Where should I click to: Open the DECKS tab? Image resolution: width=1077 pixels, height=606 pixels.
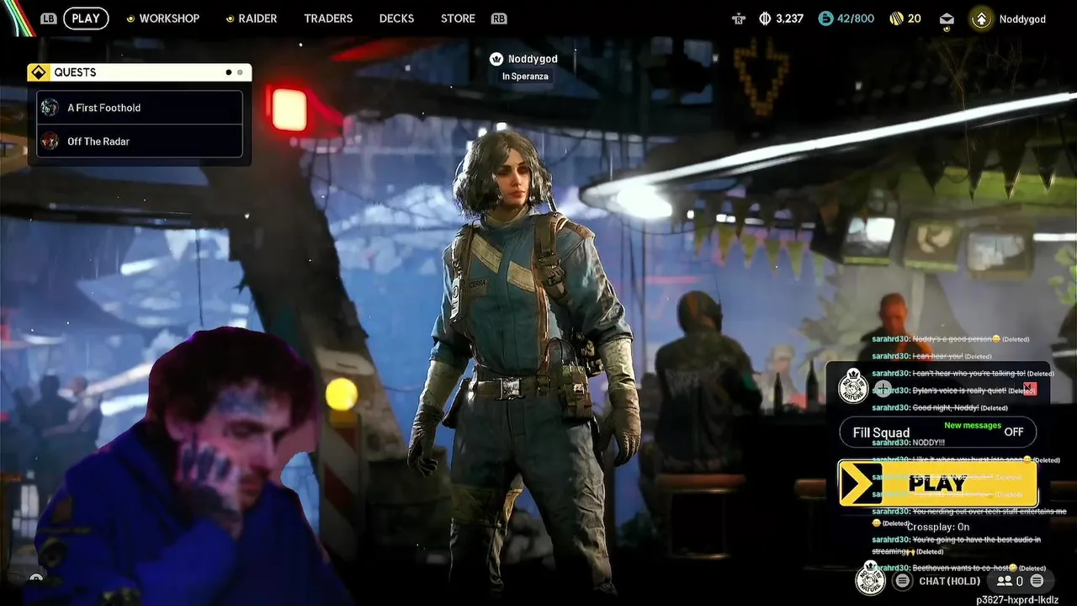[396, 19]
